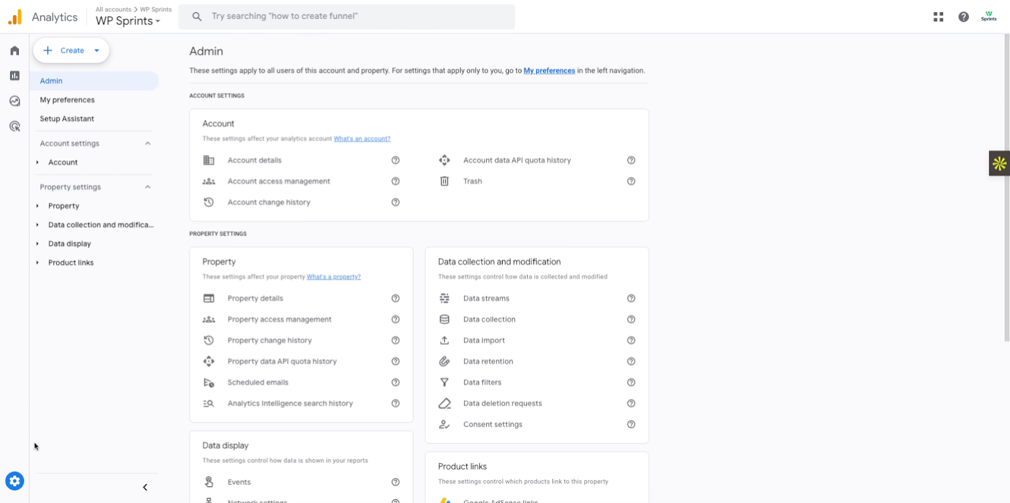
Task: Select My preferences in sidebar
Action: pos(67,100)
